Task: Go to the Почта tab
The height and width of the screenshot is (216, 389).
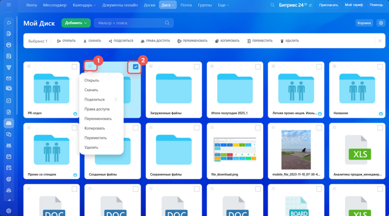Action: tap(186, 5)
